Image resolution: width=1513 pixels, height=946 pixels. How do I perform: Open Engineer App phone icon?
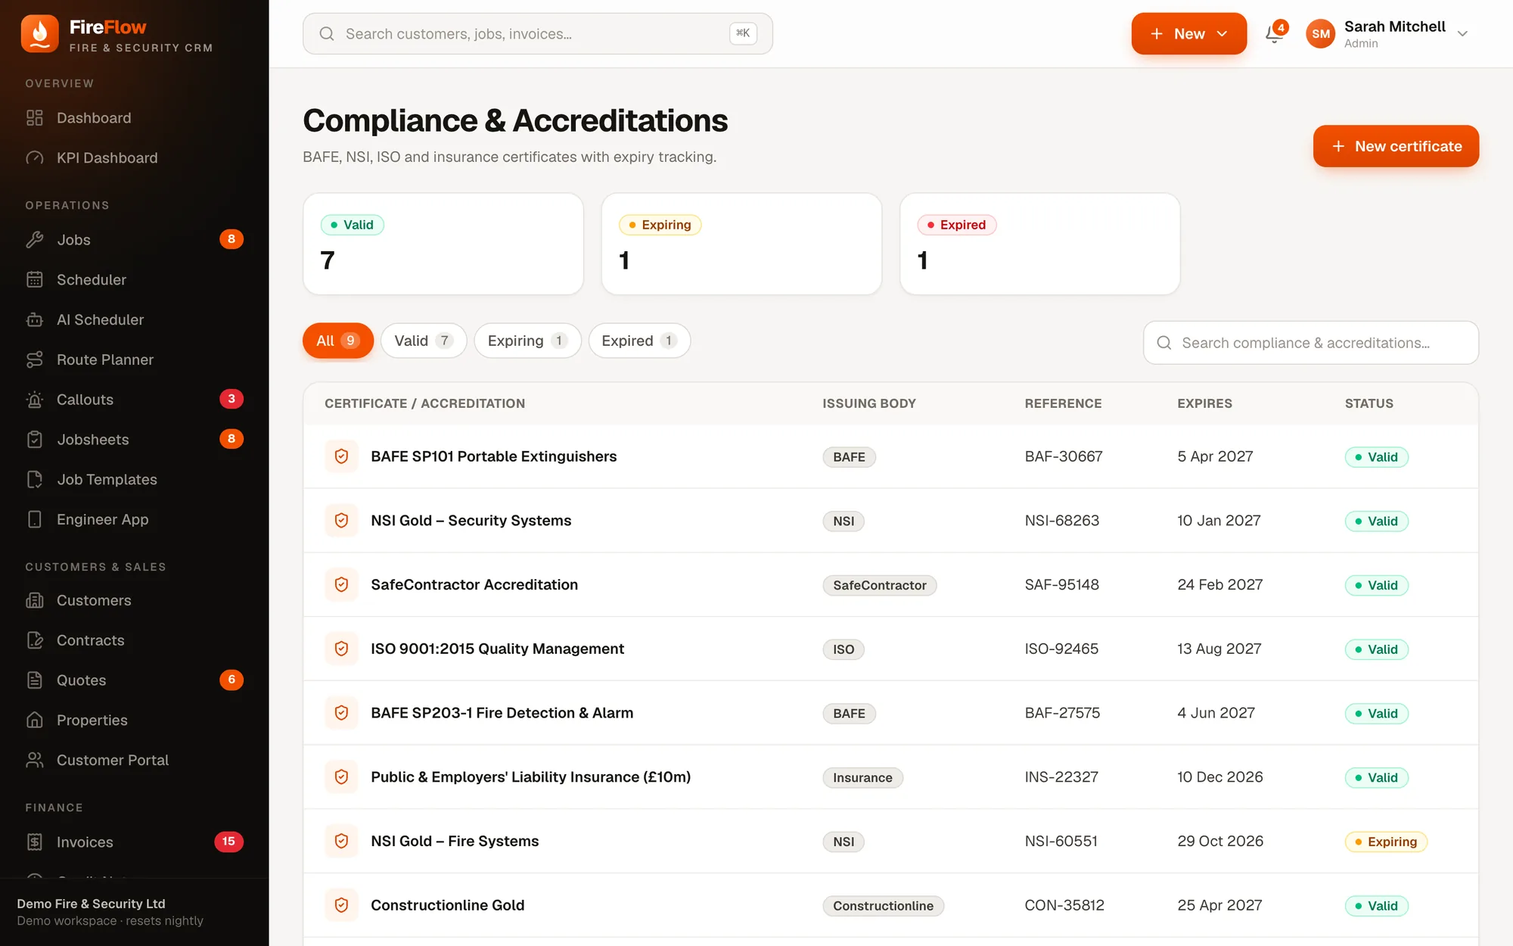tap(35, 520)
